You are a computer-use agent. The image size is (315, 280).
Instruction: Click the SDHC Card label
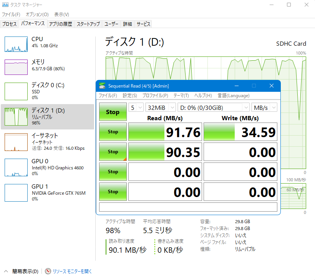[291, 43]
